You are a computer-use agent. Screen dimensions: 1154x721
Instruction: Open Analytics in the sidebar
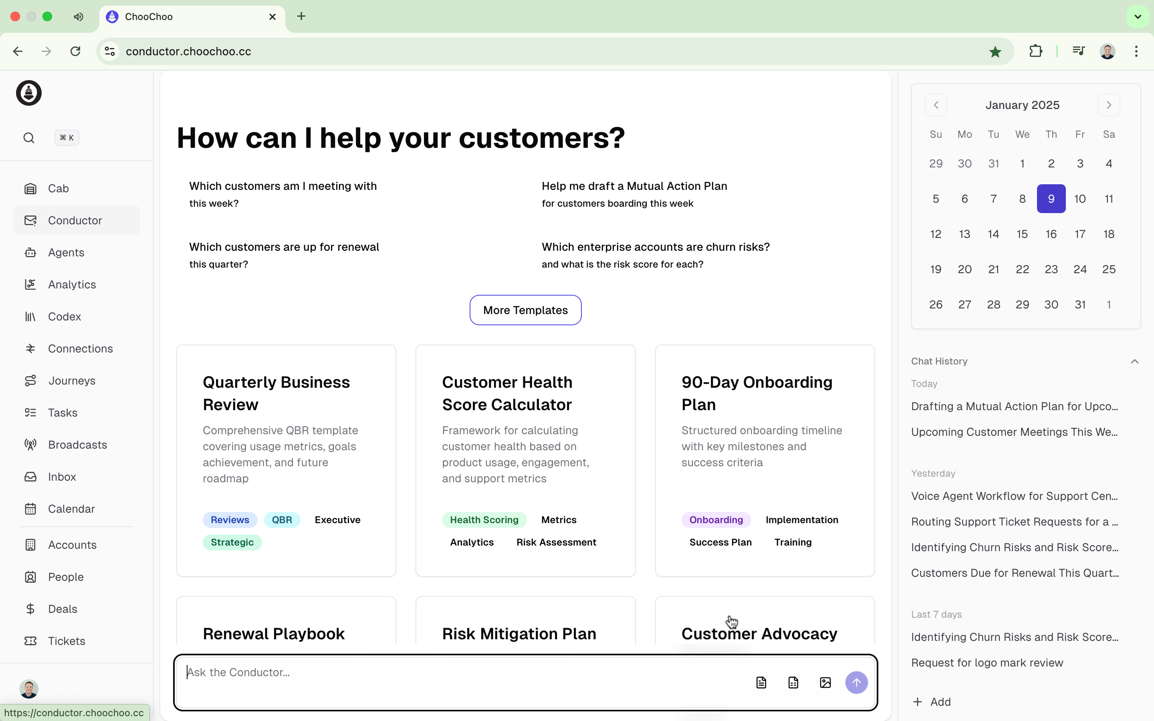[72, 284]
